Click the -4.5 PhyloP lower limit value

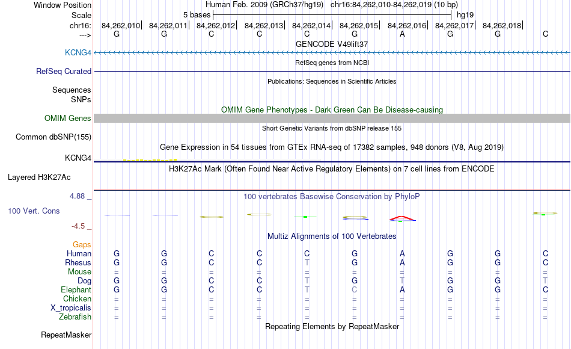[78, 226]
